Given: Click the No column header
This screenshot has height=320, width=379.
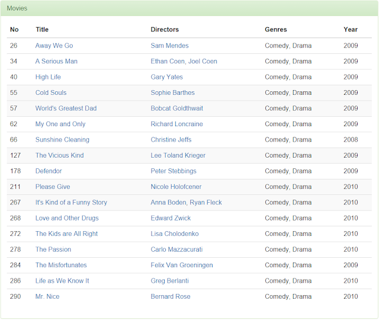Looking at the screenshot, I should coord(14,30).
